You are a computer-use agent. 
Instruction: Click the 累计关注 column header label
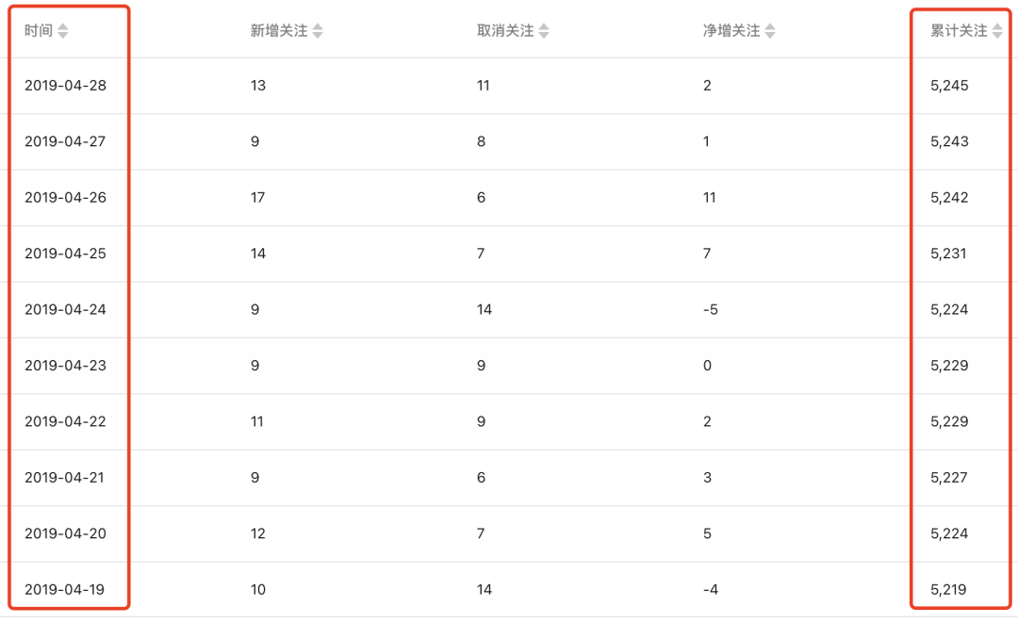(x=959, y=31)
